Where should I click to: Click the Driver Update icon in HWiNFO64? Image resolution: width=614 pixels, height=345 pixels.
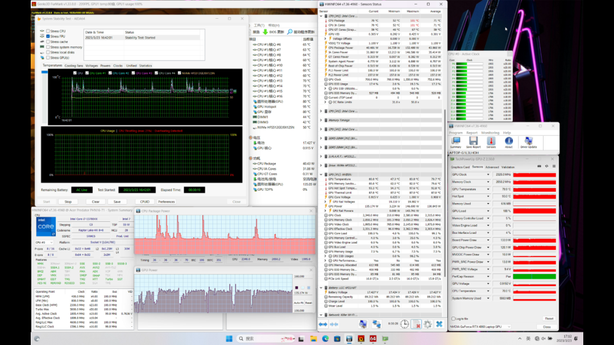(528, 142)
